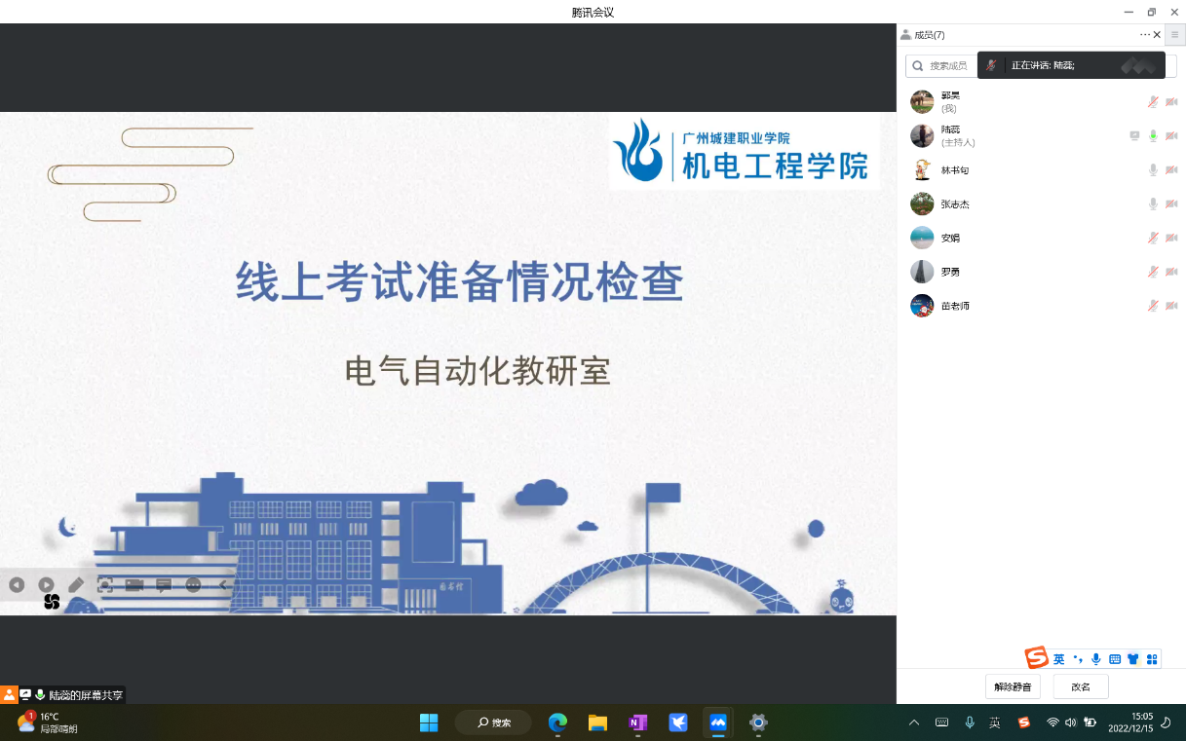Viewport: 1186px width, 741px height.
Task: Show hidden icons in system tray
Action: click(x=913, y=722)
